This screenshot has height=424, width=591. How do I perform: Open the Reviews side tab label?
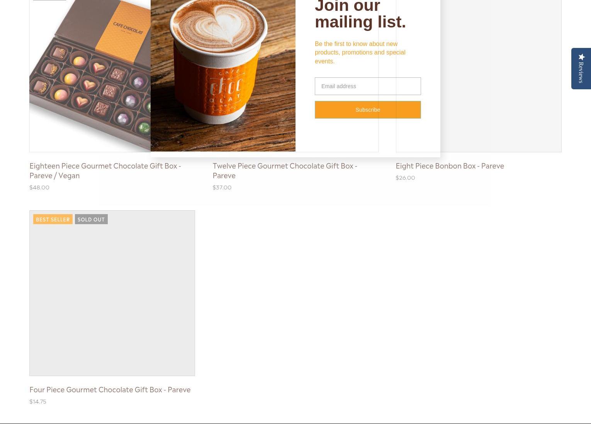[581, 72]
